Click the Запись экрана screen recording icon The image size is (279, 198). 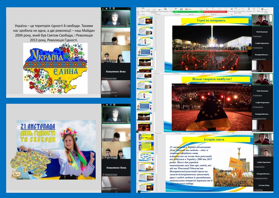click(265, 9)
